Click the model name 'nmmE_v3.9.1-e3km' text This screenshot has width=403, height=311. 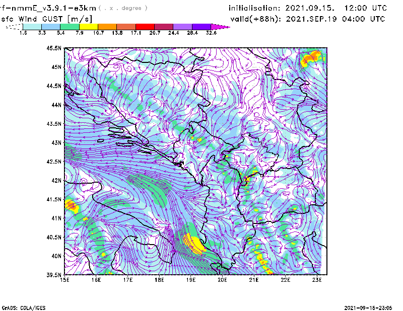click(54, 8)
